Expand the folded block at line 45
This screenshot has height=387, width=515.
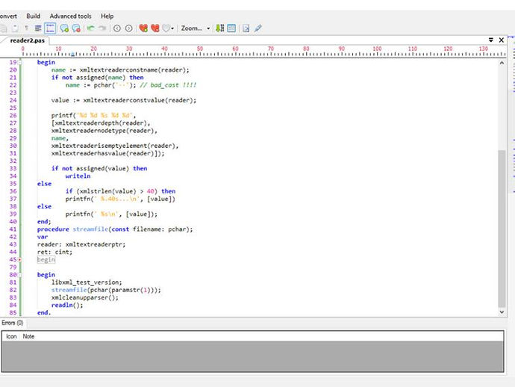20,260
